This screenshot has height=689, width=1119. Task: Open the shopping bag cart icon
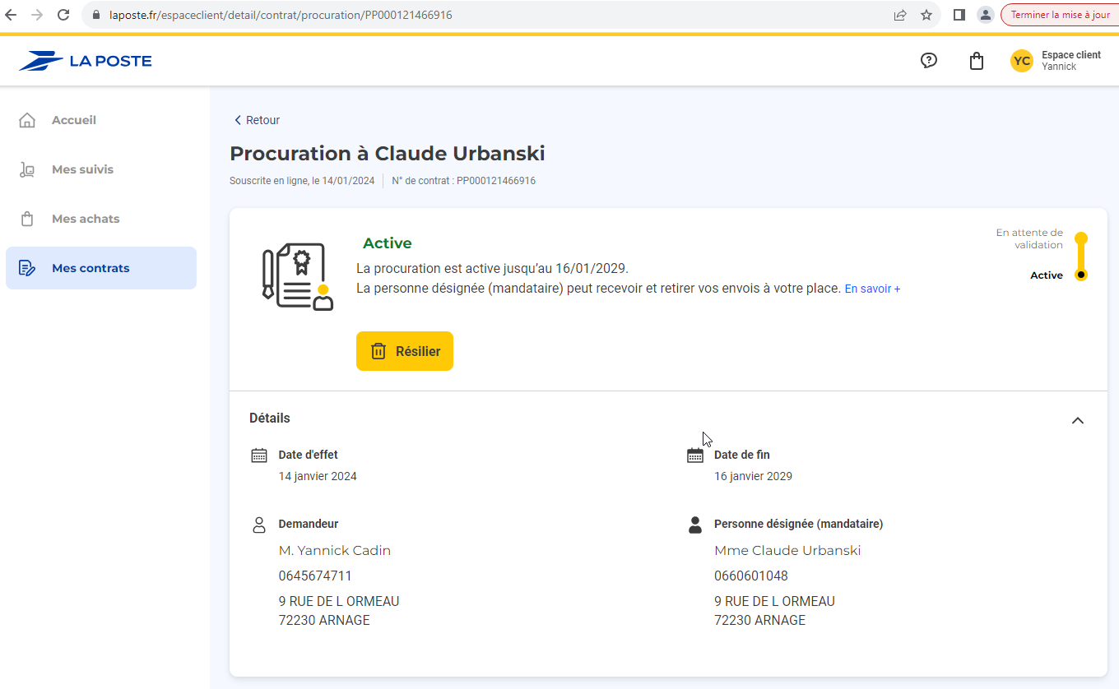977,61
